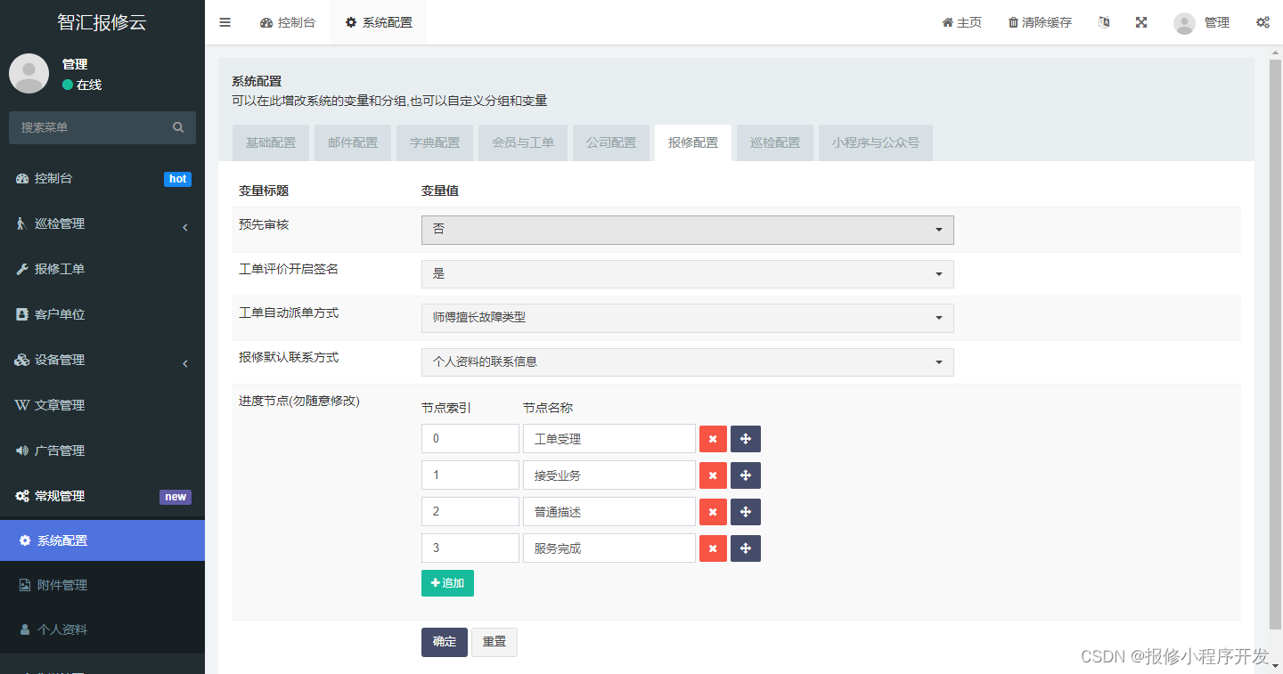The height and width of the screenshot is (674, 1283).
Task: Expand the 设备管理 sidebar menu
Action: click(x=102, y=360)
